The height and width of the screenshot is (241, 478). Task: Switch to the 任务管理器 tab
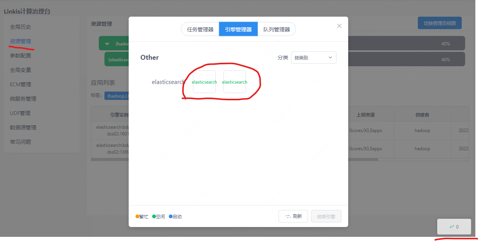[200, 29]
